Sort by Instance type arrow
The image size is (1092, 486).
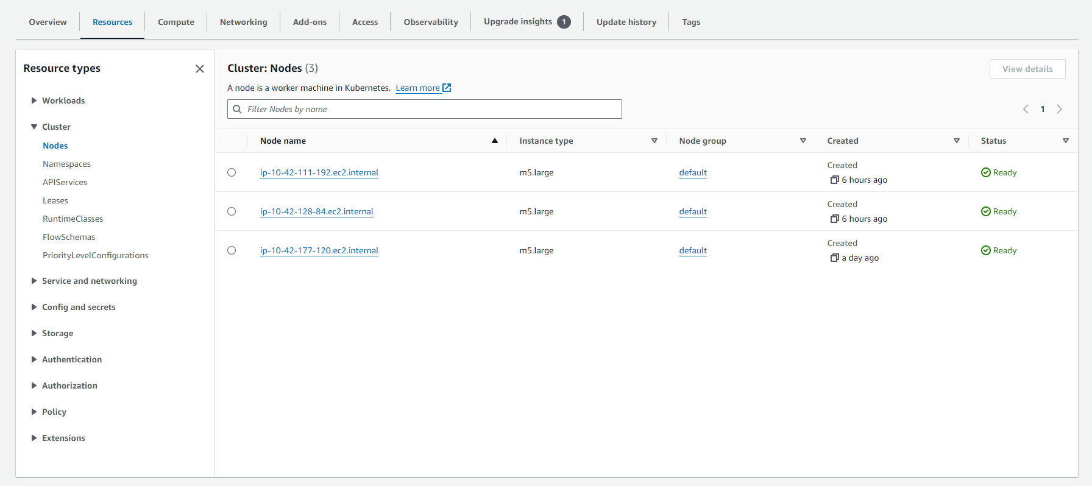pyautogui.click(x=654, y=141)
